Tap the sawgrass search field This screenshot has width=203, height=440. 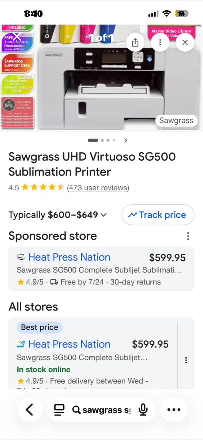(x=102, y=410)
